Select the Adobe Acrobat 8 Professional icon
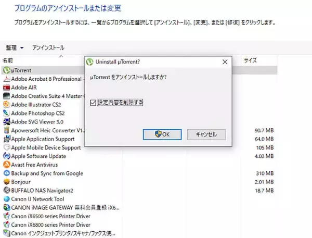This screenshot has height=238, width=312. pyautogui.click(x=6, y=79)
